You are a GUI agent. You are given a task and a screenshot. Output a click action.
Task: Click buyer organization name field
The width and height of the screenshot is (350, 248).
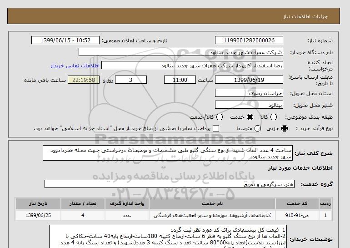pyautogui.click(x=181, y=52)
